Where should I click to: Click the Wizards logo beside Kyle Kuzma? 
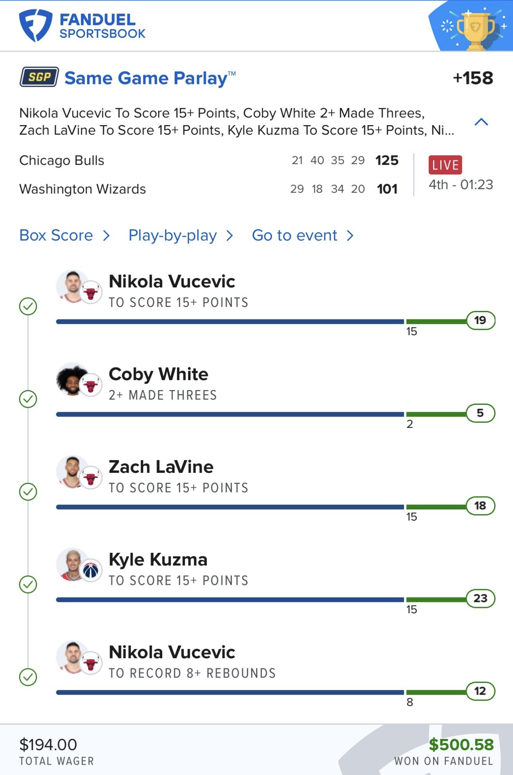point(91,570)
